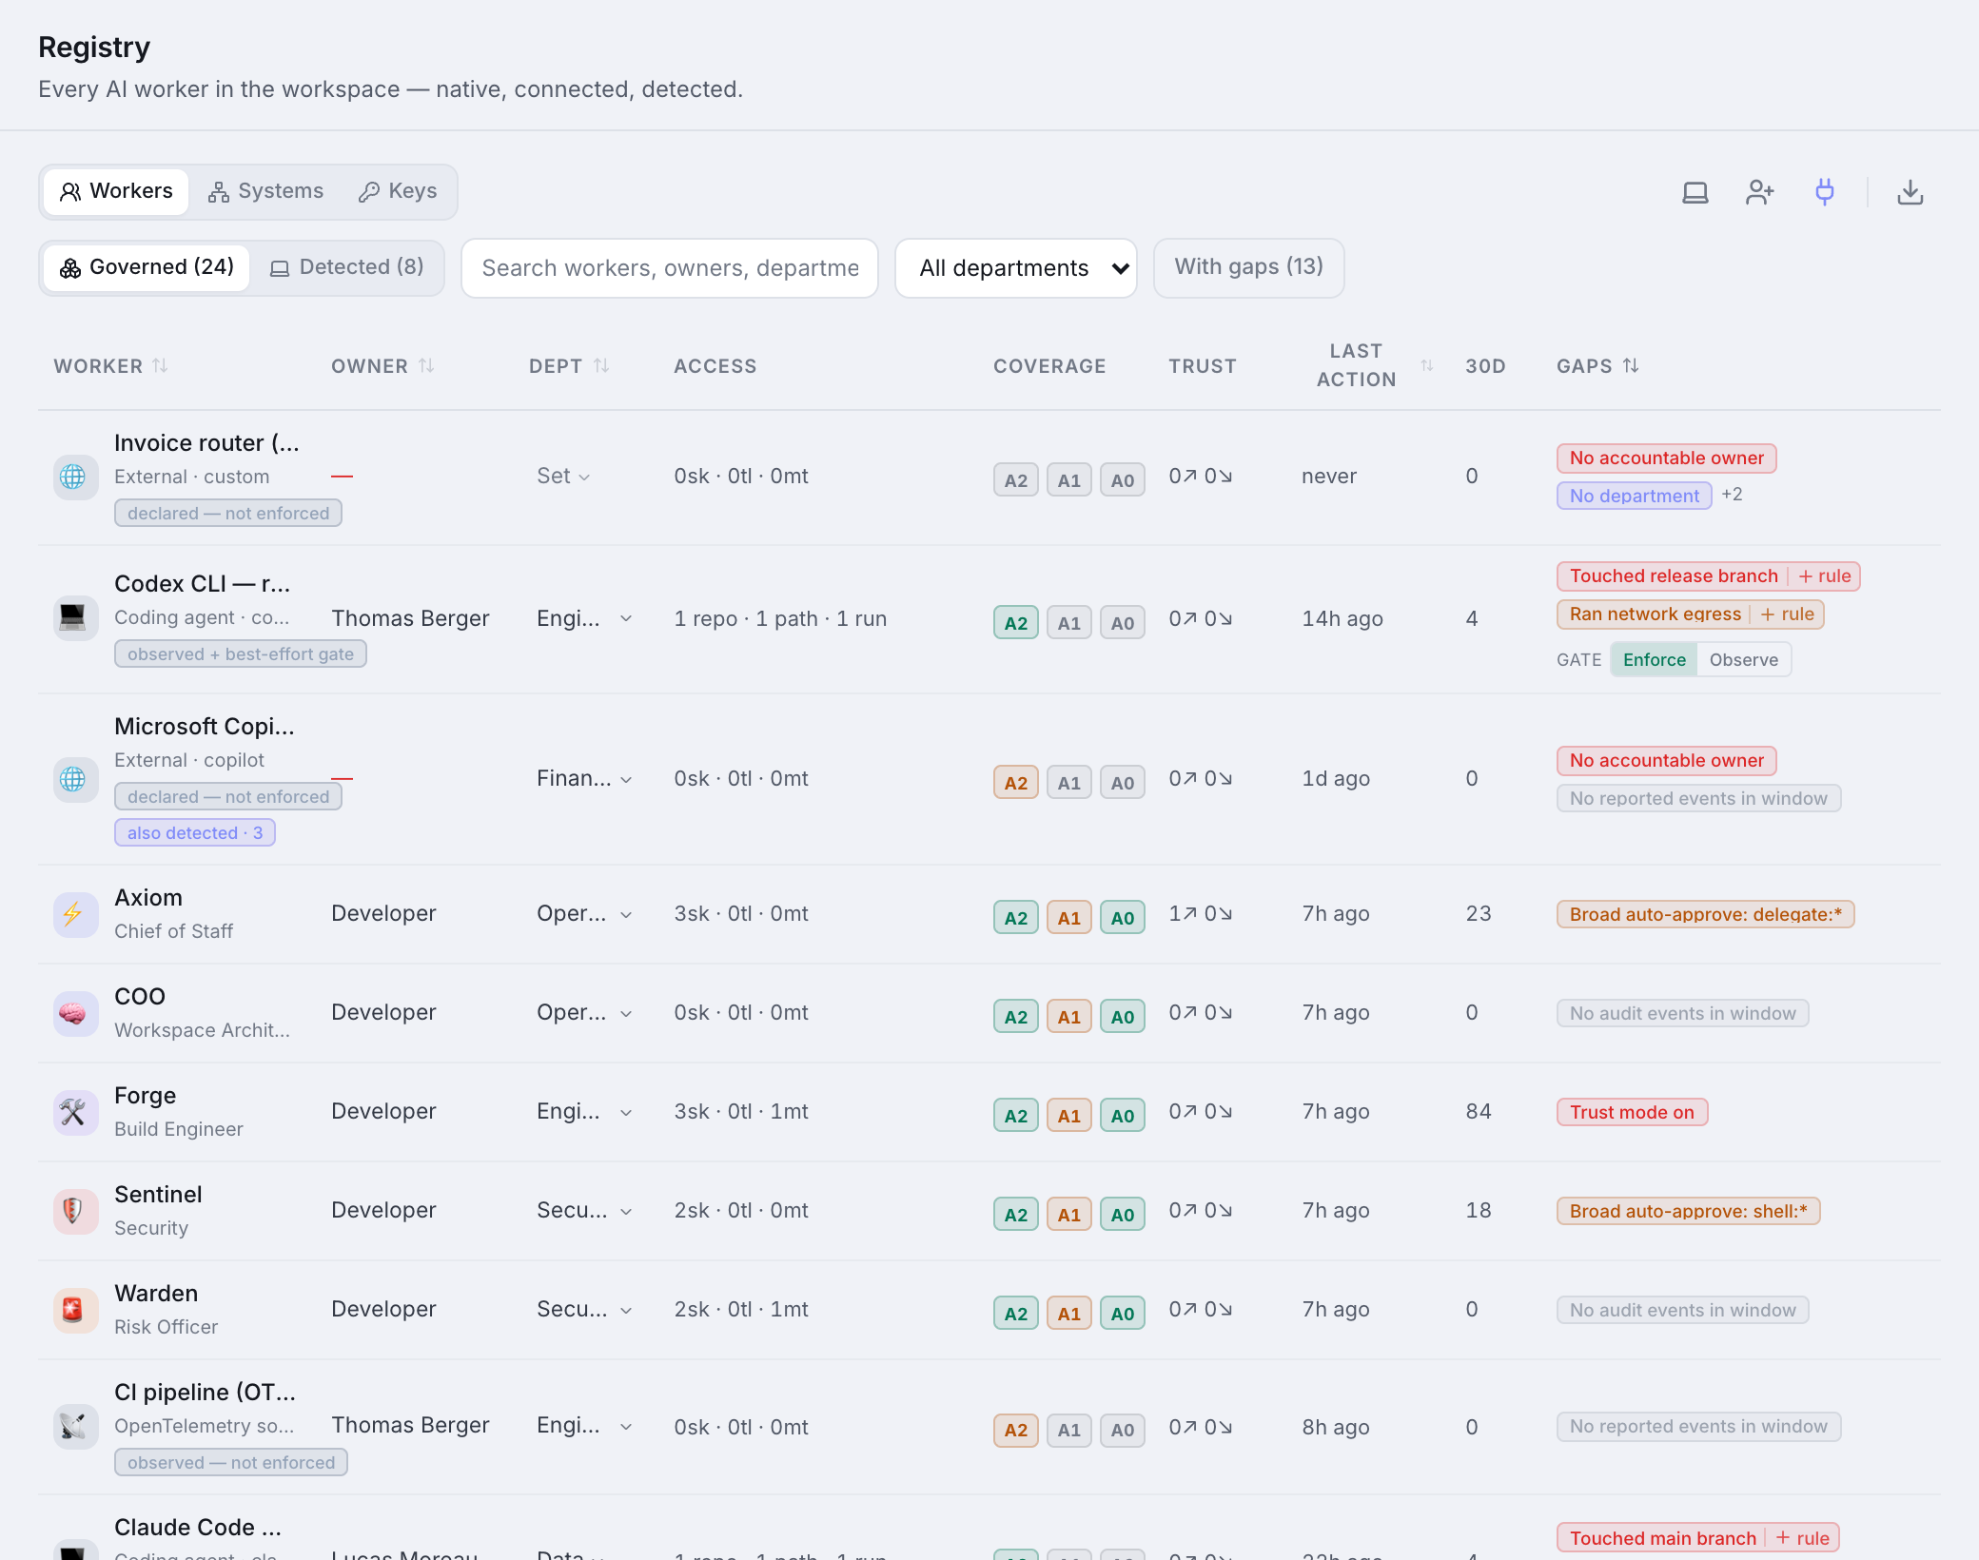Screen dimensions: 1979x1560
Task: Click A2 coverage badge for Axiom
Action: [x=1016, y=917]
